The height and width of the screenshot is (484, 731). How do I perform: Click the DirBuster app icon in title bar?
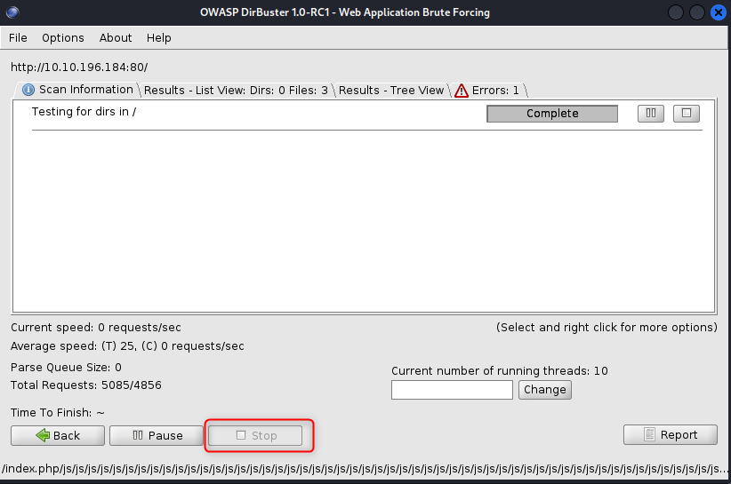[12, 12]
